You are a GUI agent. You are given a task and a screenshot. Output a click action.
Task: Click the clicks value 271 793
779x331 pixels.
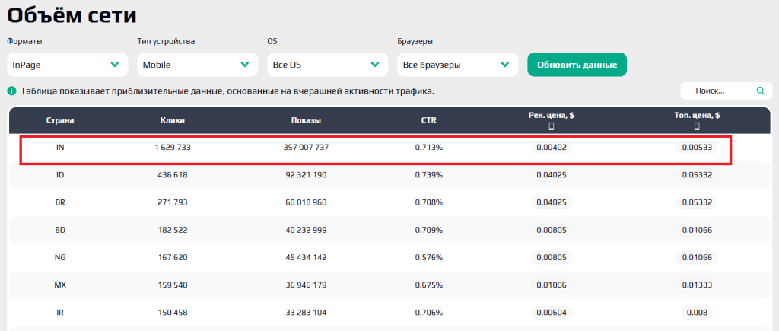[x=173, y=202]
